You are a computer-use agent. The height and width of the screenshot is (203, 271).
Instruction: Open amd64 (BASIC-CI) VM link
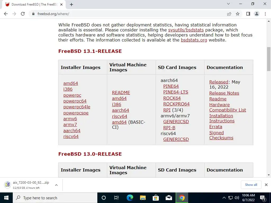pyautogui.click(x=119, y=122)
